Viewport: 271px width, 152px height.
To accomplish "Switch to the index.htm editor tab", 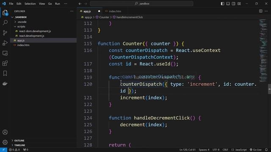I will pos(115,11).
